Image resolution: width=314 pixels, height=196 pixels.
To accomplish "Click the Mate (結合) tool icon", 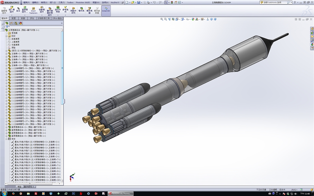I will point(18,9).
